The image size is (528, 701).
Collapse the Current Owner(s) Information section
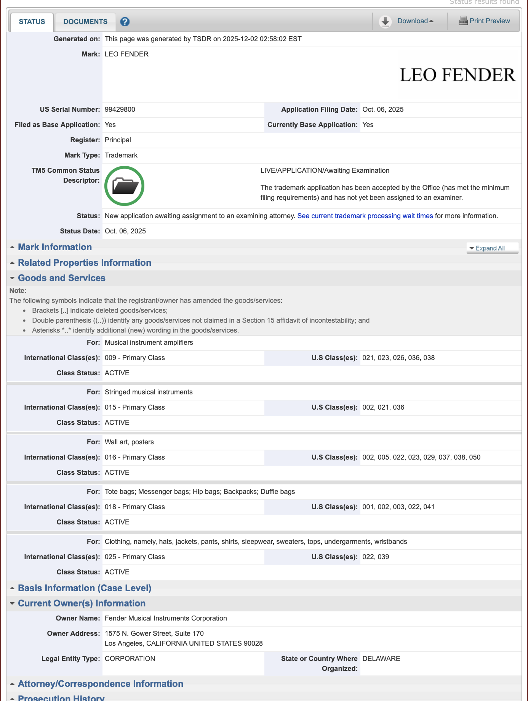point(82,603)
